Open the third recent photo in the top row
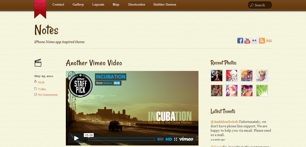The height and width of the screenshot is (147, 306). (247, 76)
